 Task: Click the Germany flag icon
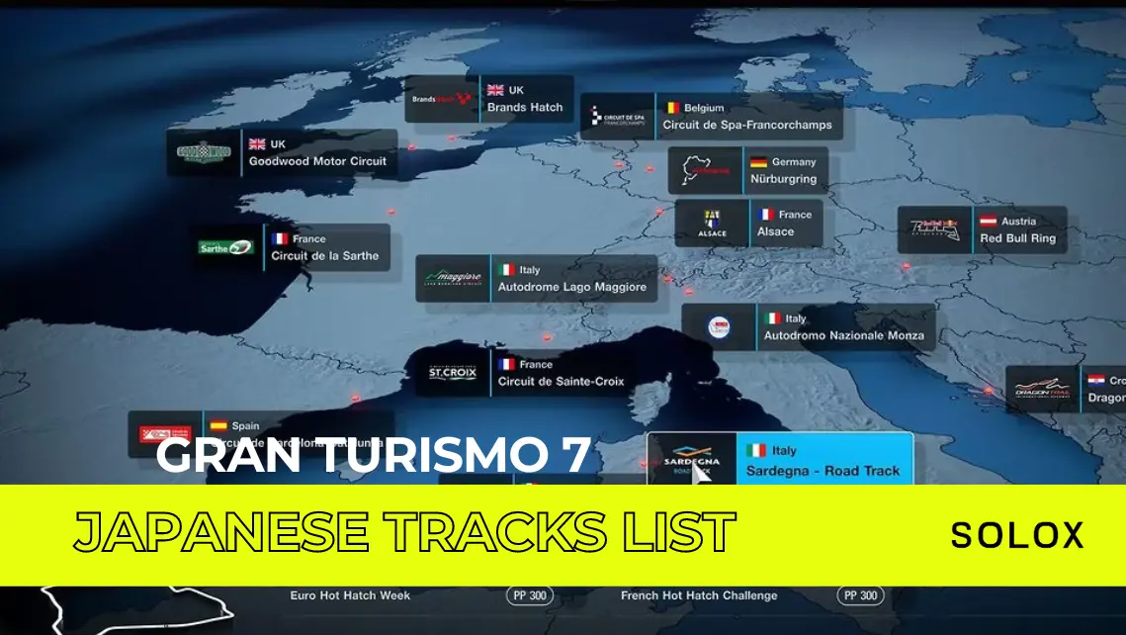pyautogui.click(x=759, y=161)
